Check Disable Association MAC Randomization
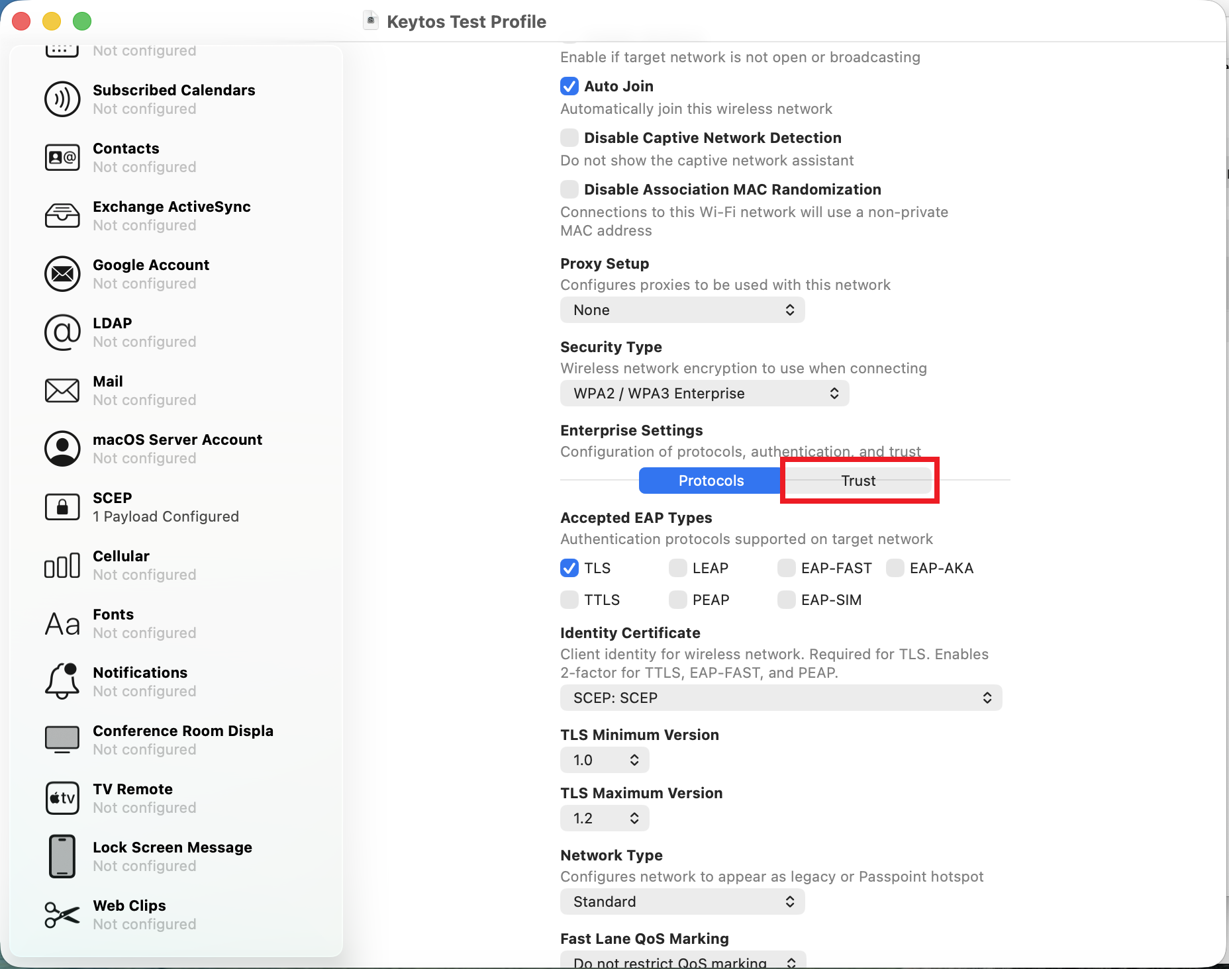The height and width of the screenshot is (969, 1229). pos(569,189)
